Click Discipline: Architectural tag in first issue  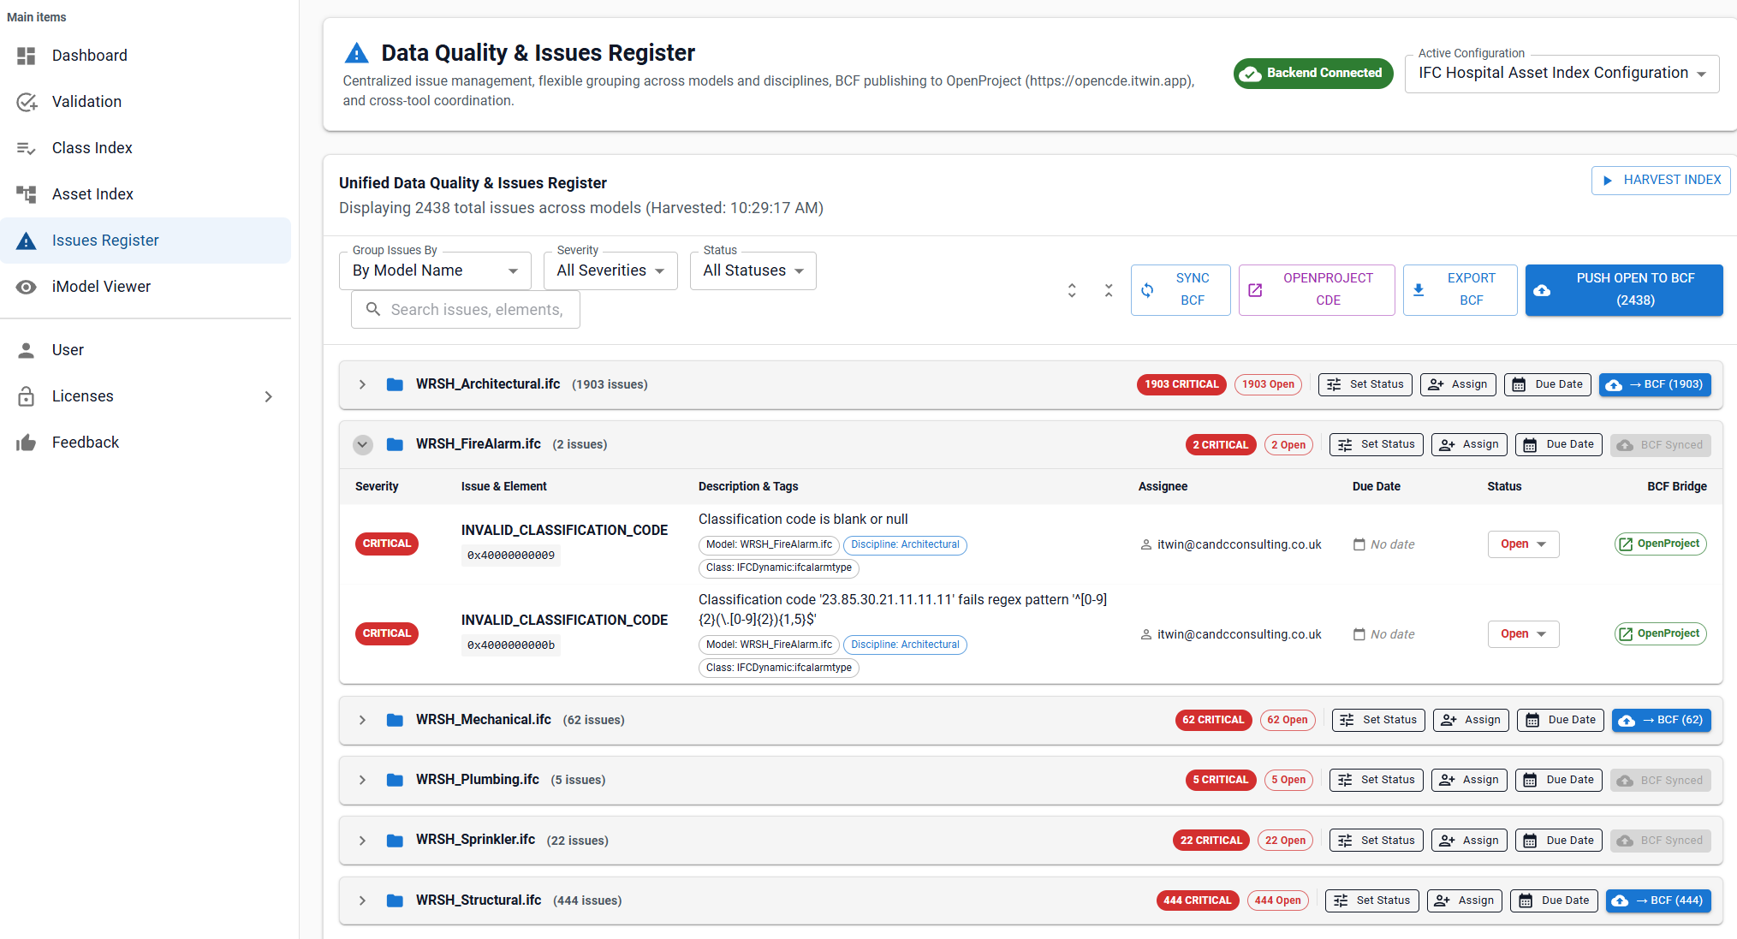click(x=905, y=545)
